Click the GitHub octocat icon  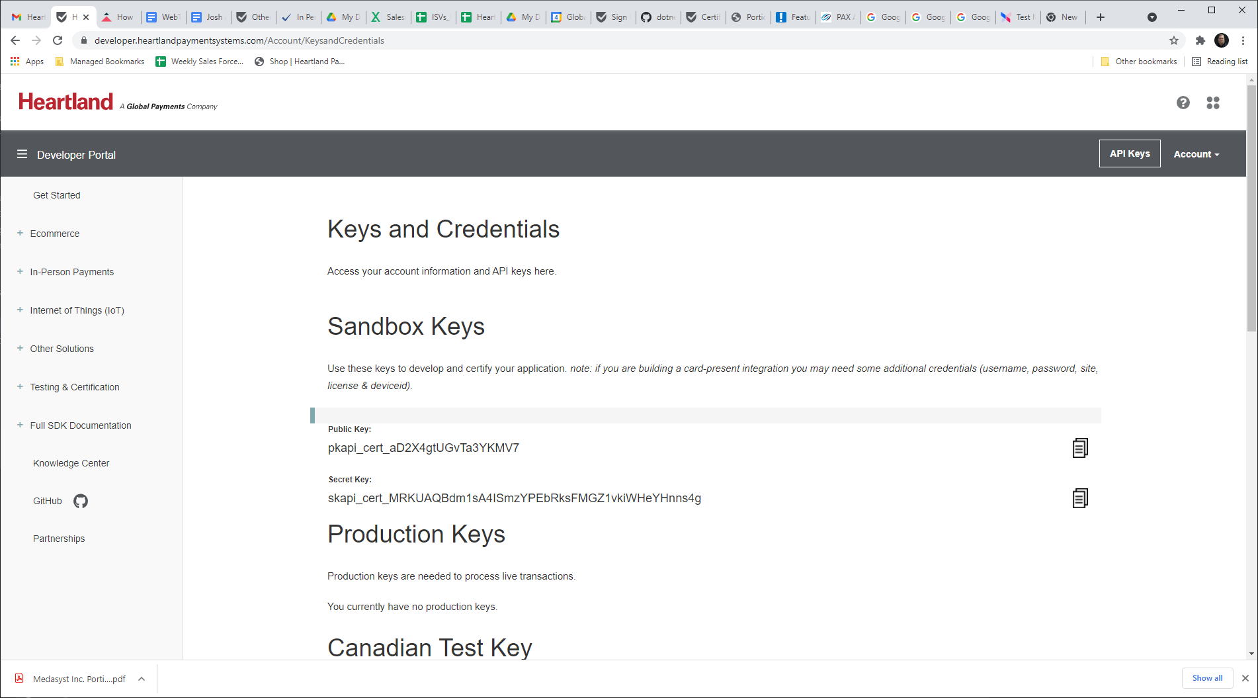click(x=81, y=501)
